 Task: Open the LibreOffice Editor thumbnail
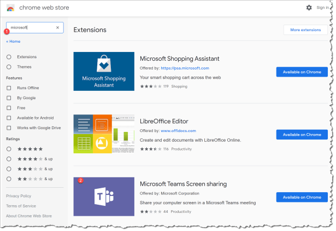click(104, 134)
